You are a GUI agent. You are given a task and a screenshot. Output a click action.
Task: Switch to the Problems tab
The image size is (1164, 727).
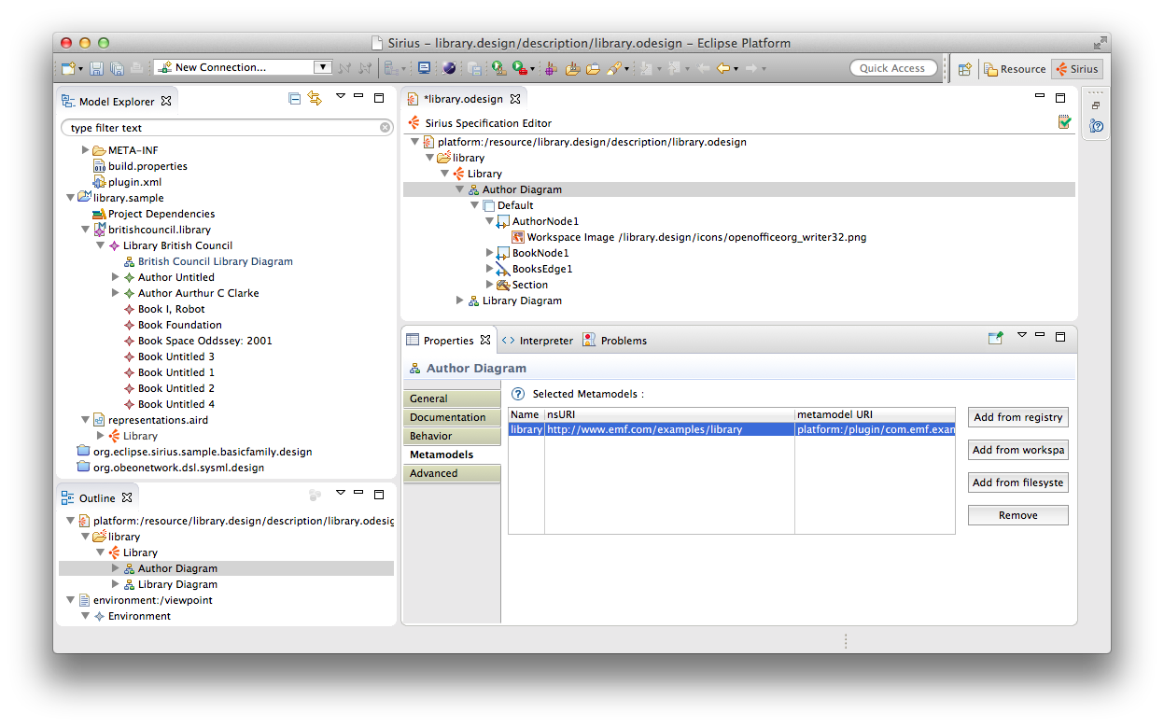[x=614, y=341]
